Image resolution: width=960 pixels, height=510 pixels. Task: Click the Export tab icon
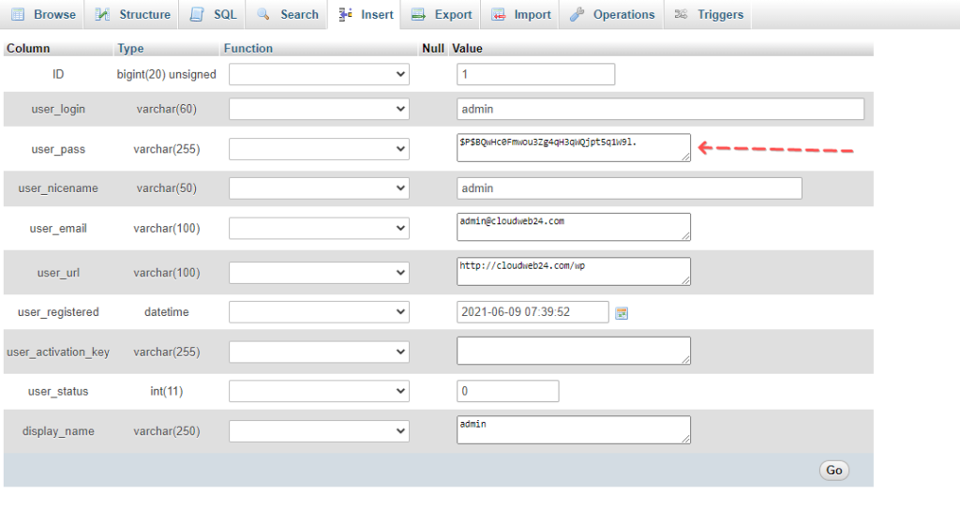click(418, 15)
